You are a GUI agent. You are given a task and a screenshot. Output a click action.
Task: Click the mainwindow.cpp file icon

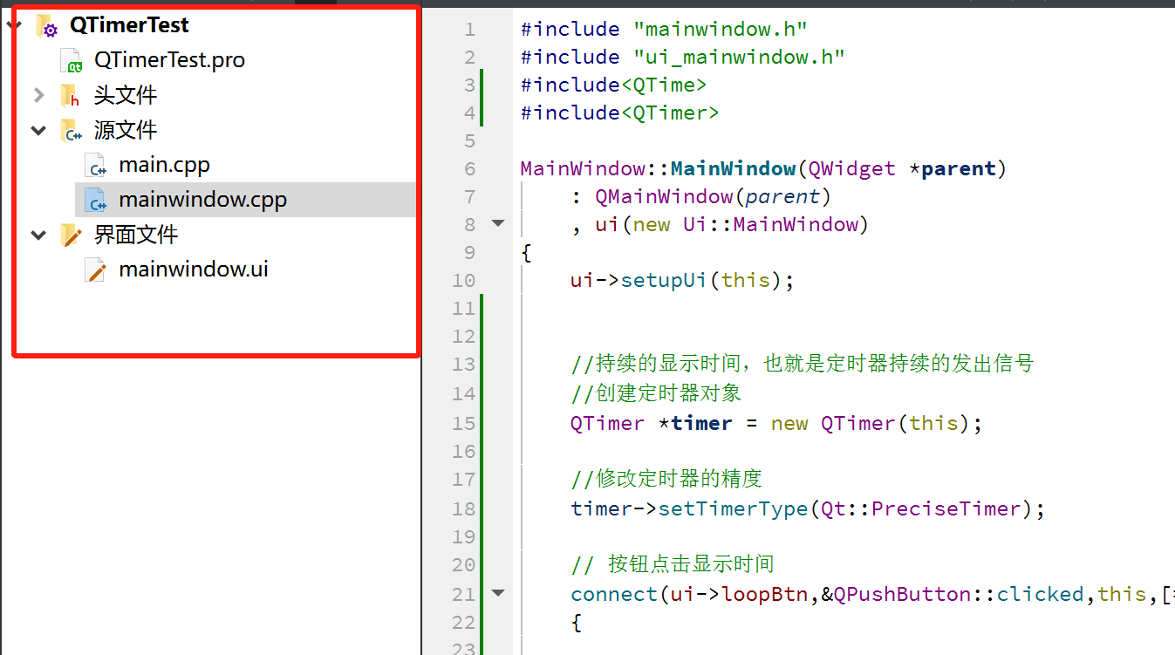96,200
